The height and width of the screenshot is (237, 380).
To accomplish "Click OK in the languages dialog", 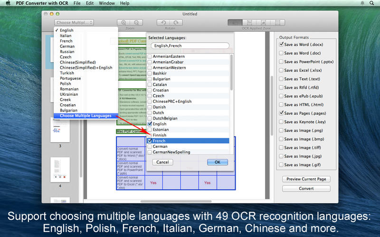I will tap(218, 162).
